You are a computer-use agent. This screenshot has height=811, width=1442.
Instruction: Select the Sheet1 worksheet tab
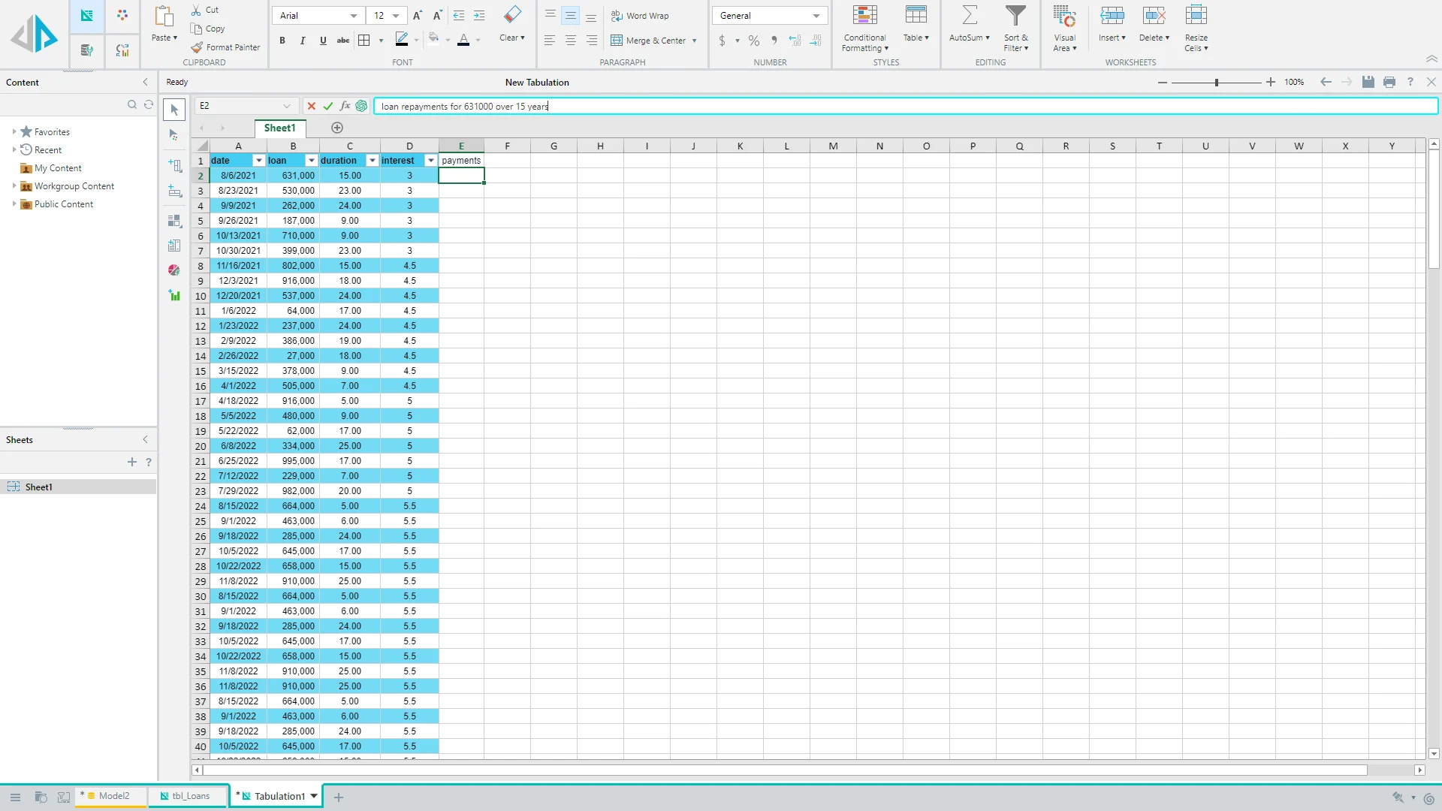(x=279, y=128)
